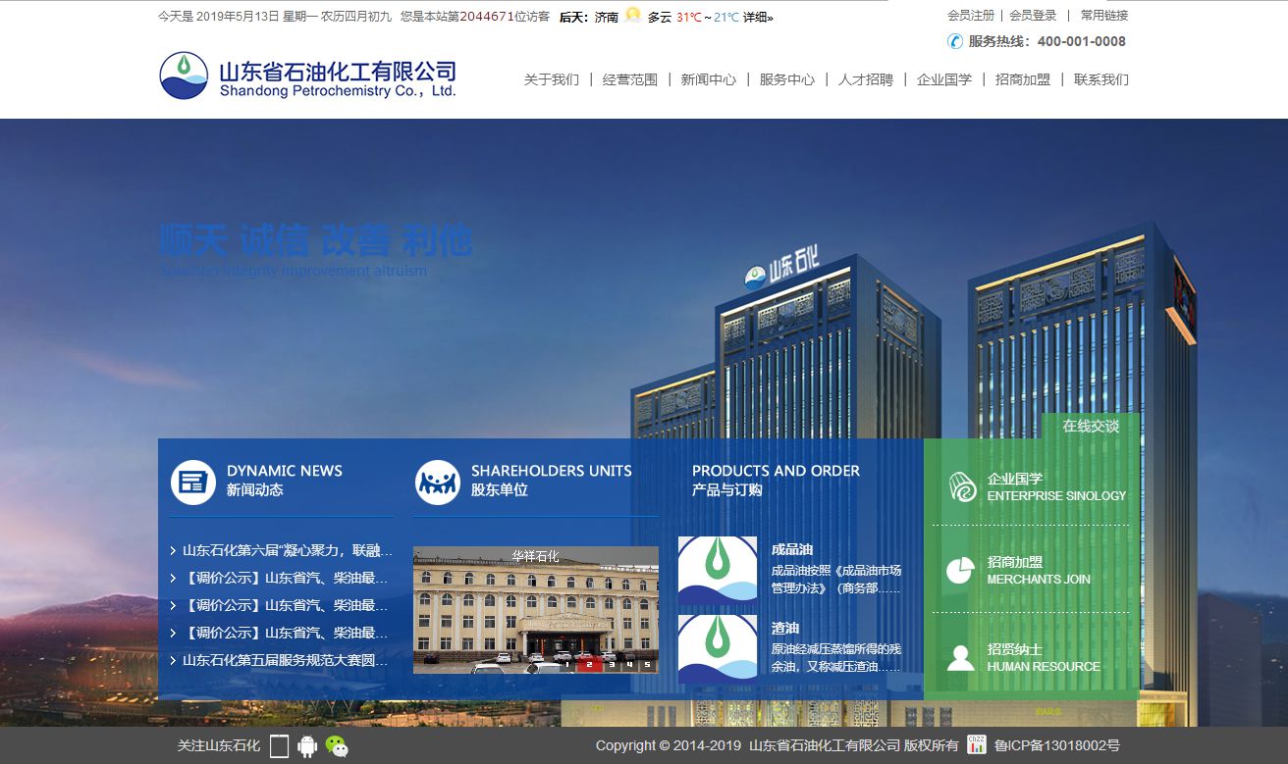Go to slide 5 in shareholder carousel
The image size is (1288, 764).
pos(647,664)
